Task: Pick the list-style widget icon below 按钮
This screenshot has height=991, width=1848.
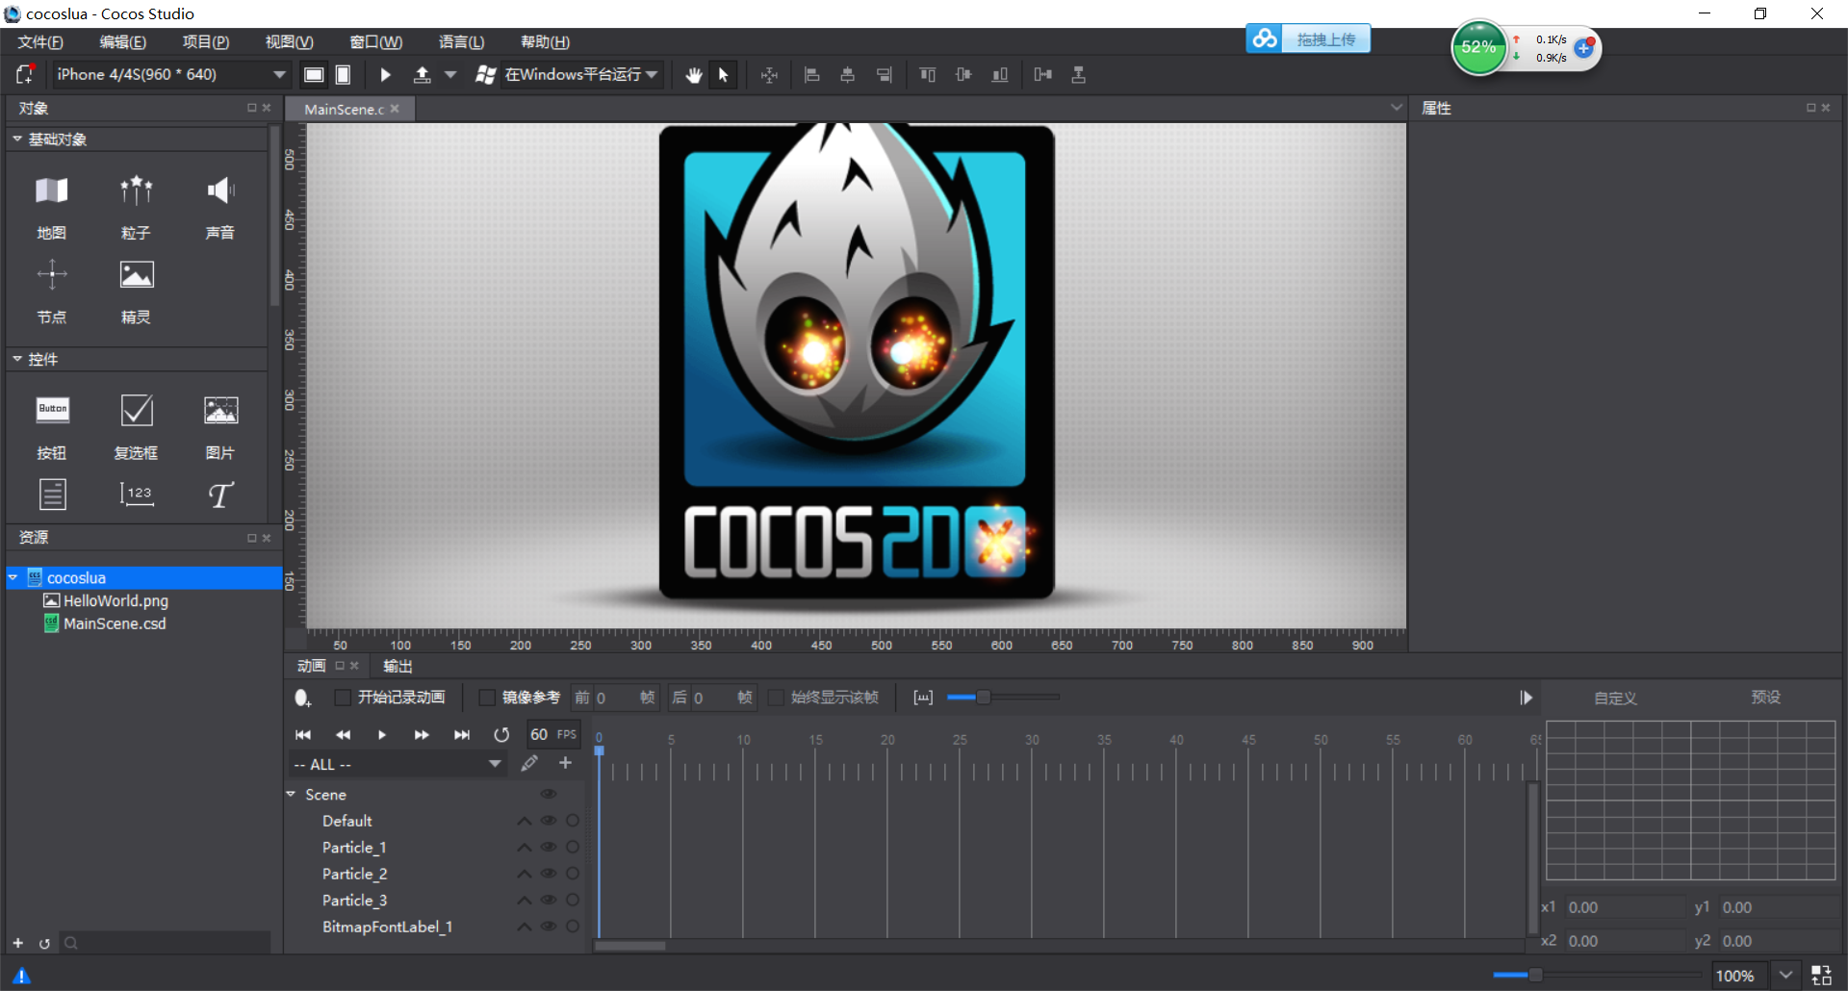Action: click(x=52, y=494)
